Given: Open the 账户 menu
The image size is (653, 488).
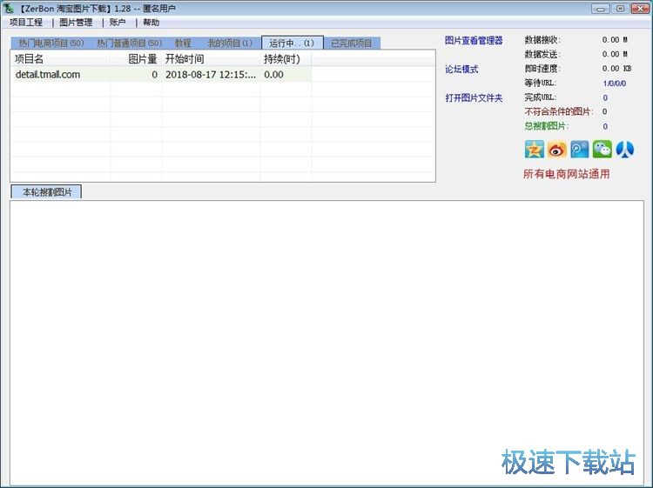Looking at the screenshot, I should [x=118, y=23].
